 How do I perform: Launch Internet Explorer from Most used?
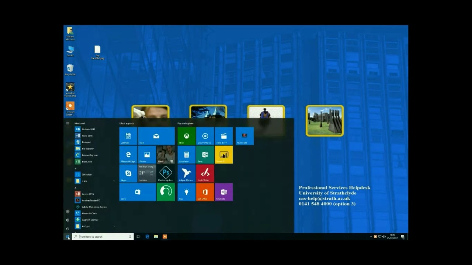pyautogui.click(x=95, y=155)
